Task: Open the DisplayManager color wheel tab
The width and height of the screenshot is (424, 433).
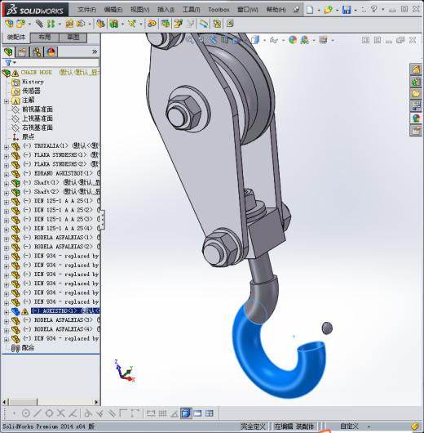Action: [51, 52]
